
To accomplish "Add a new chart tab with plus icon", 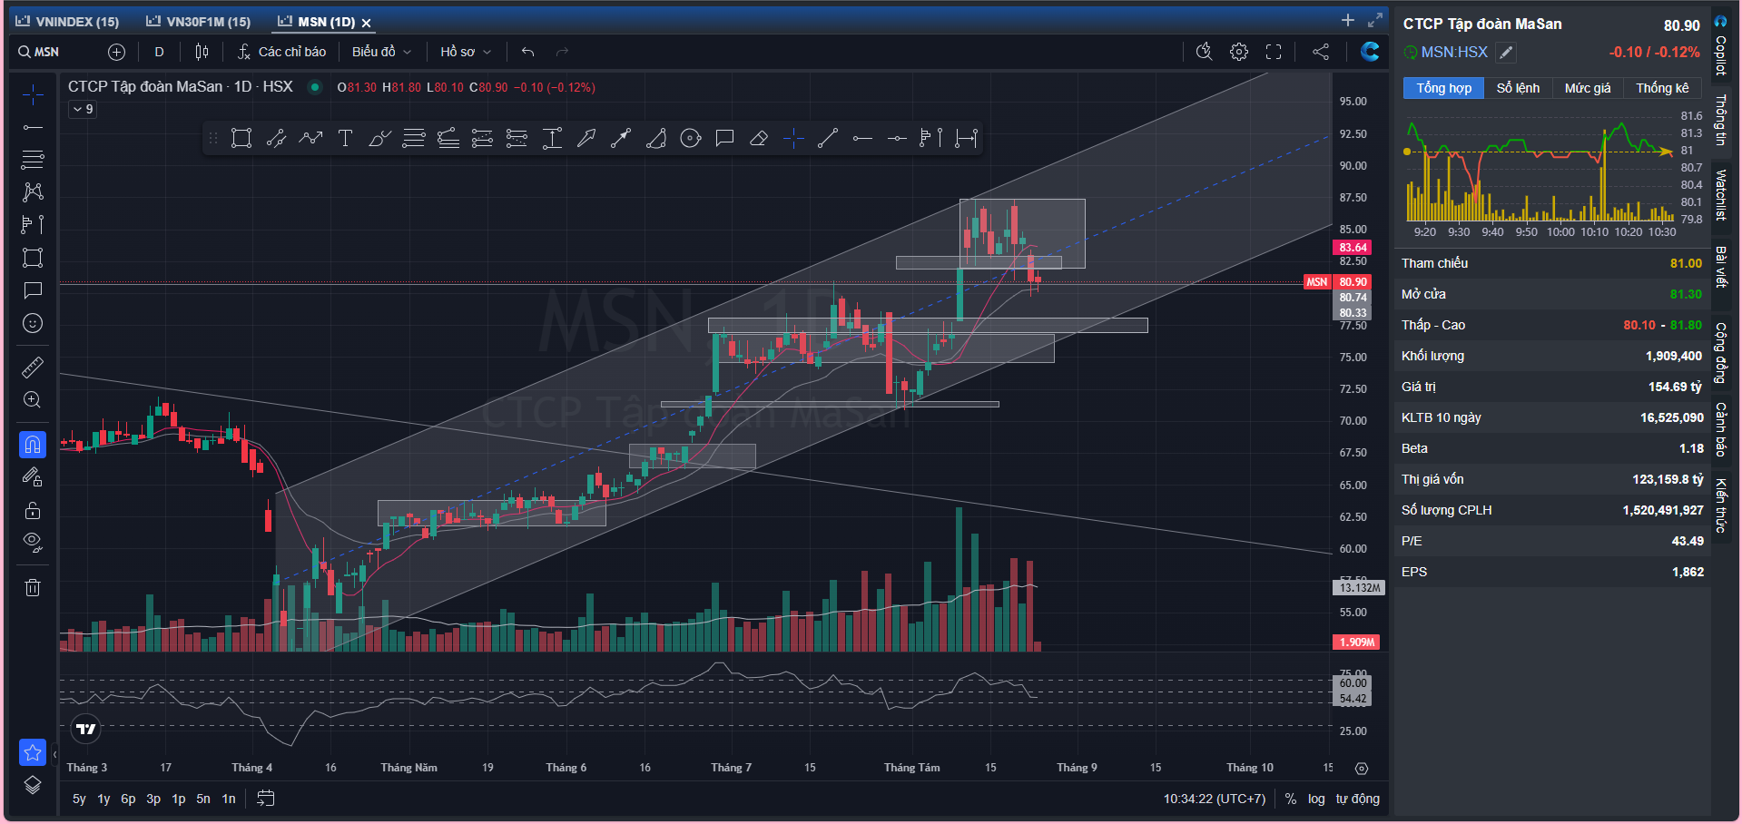I will 1348,20.
